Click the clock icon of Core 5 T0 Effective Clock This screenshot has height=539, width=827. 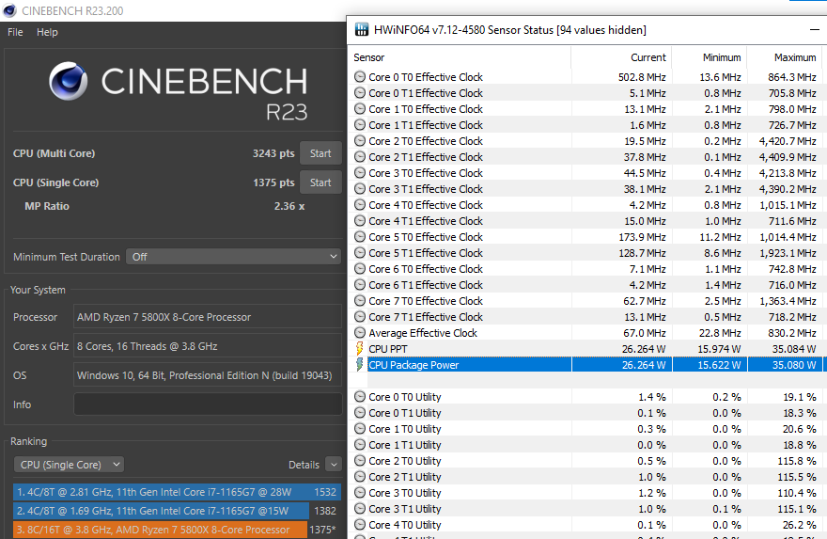click(360, 236)
